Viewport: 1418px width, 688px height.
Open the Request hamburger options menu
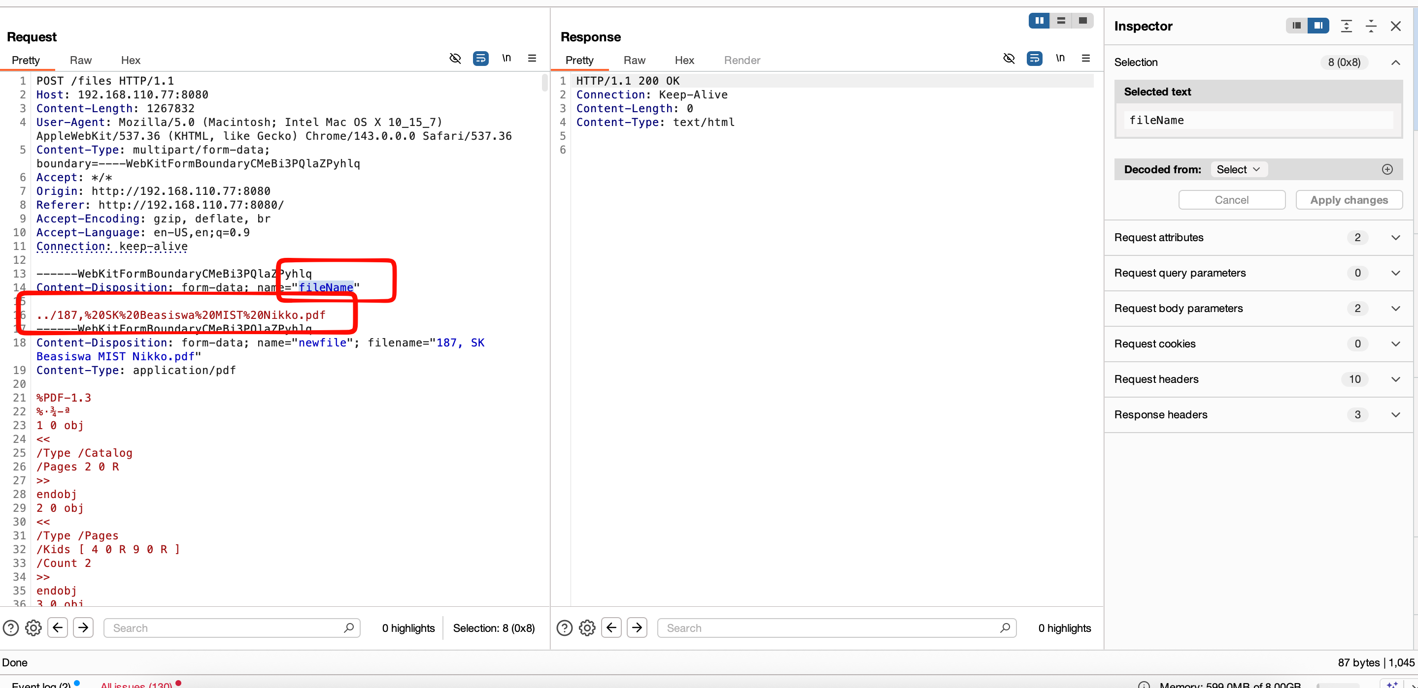coord(532,58)
